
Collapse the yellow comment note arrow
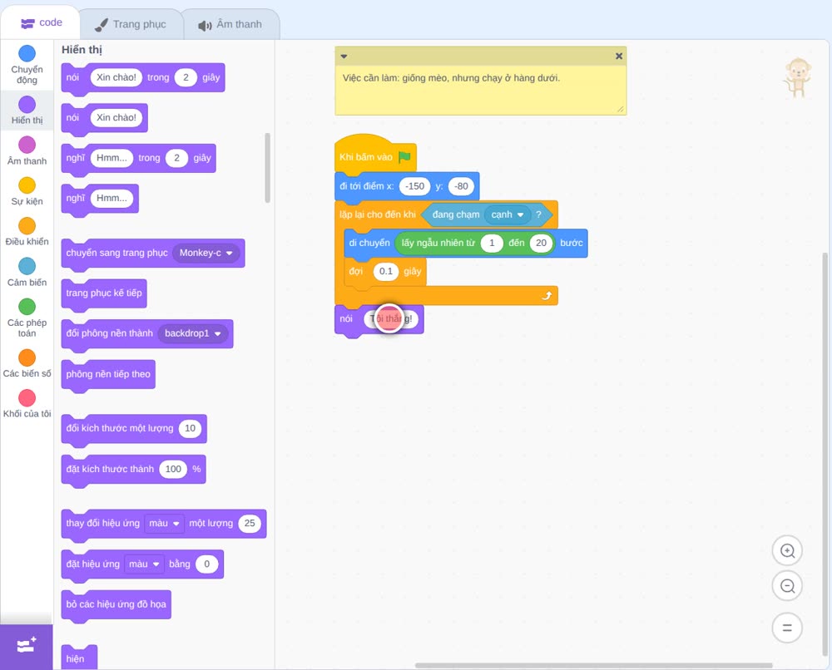[x=344, y=57]
